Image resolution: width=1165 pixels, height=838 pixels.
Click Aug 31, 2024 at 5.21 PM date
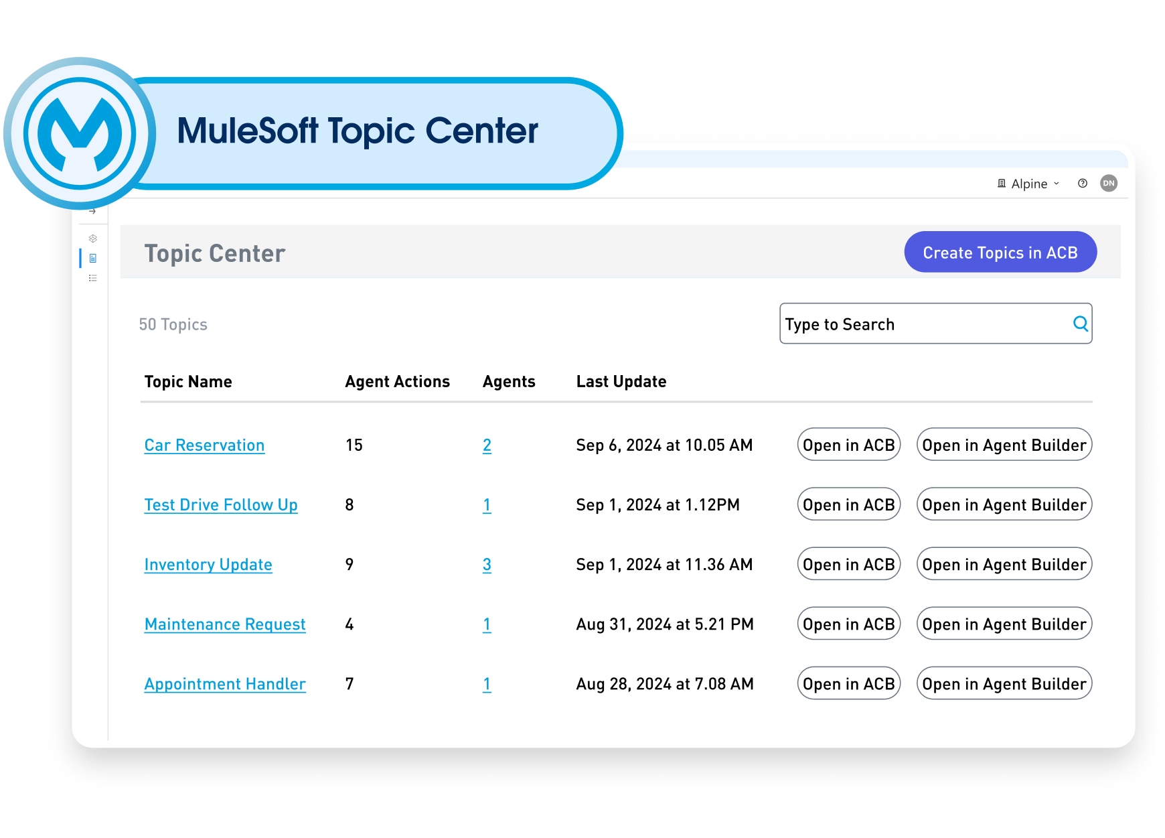(x=665, y=624)
